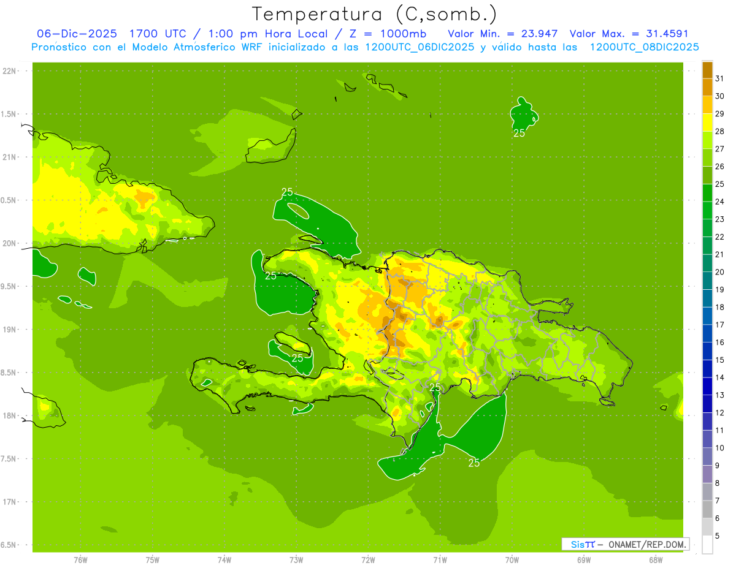Image resolution: width=736 pixels, height=568 pixels.
Task: Click the '73W' longitude label
Action: (296, 560)
